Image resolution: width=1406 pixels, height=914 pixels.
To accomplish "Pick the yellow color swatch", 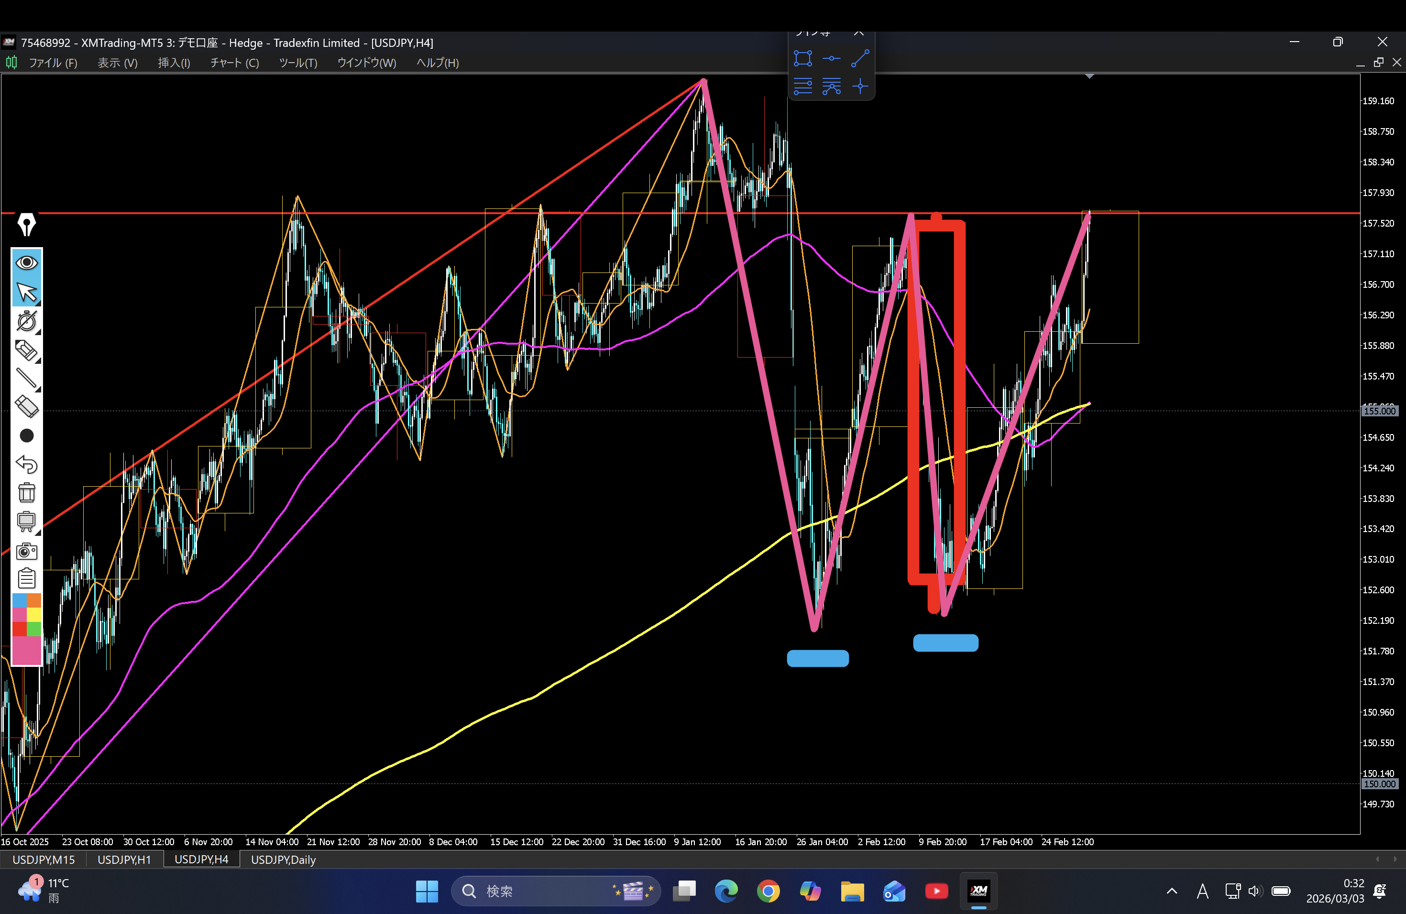I will (34, 615).
